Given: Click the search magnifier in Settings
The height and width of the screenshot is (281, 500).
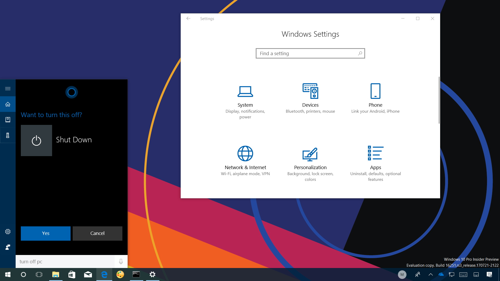Looking at the screenshot, I should pyautogui.click(x=360, y=53).
